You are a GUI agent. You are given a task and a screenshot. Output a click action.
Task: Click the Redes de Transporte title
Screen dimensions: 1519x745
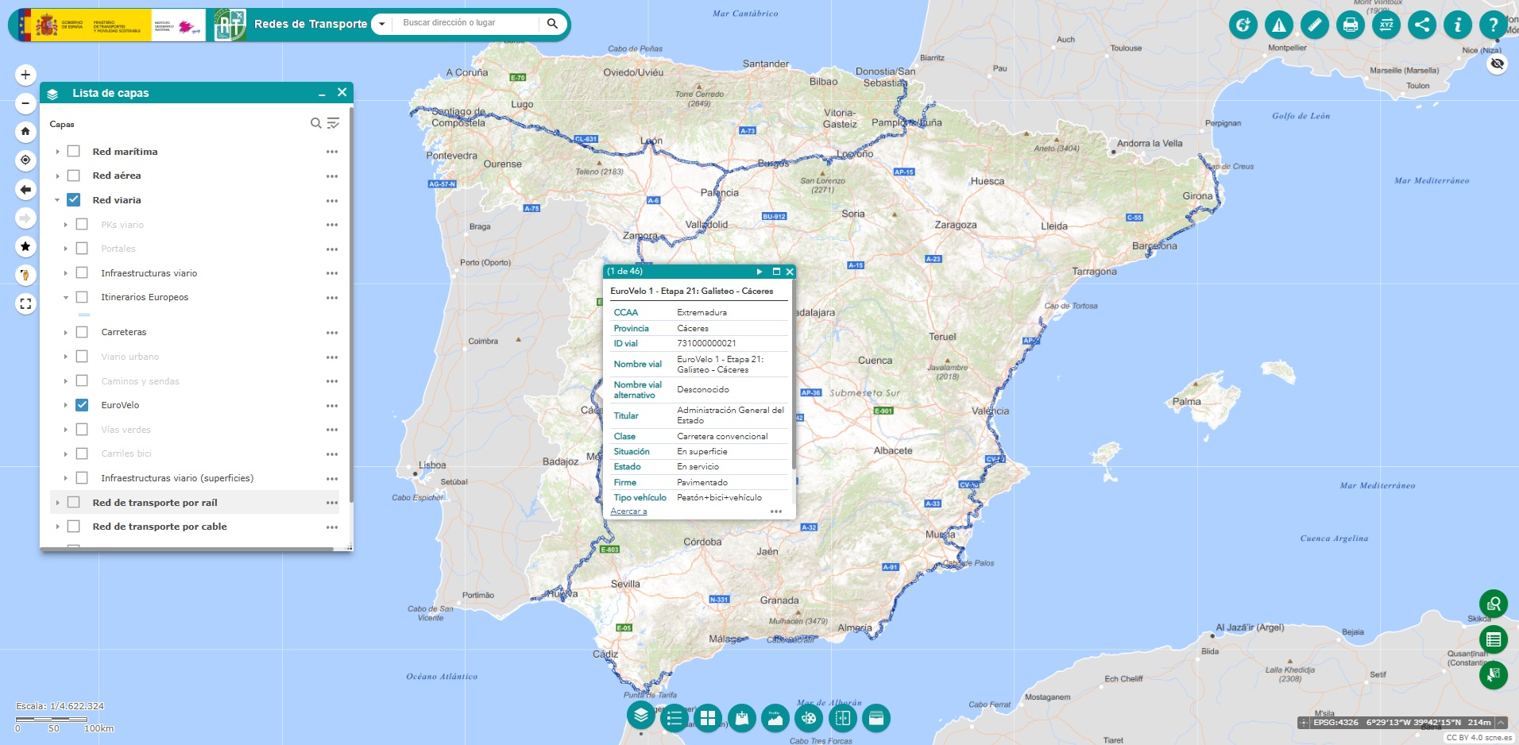pyautogui.click(x=311, y=24)
